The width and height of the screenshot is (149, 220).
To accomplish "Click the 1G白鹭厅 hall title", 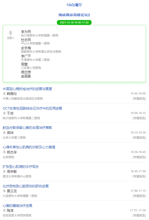I will (x=74, y=5).
